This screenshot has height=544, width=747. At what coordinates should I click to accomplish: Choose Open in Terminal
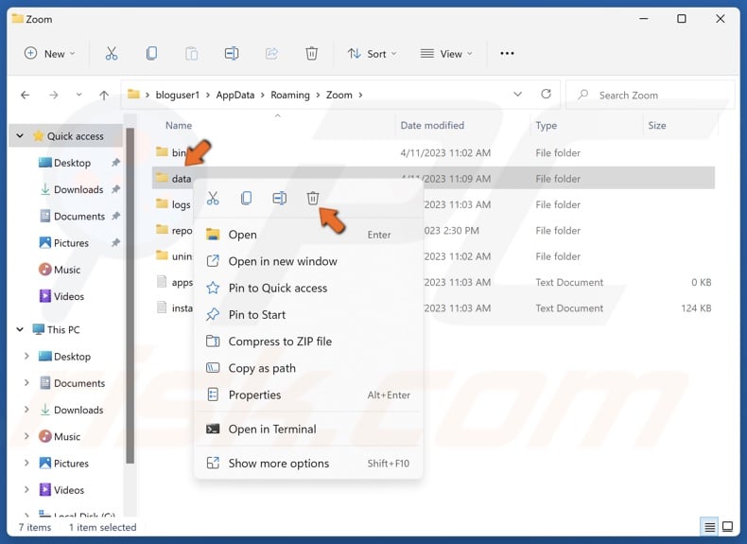pos(308,430)
